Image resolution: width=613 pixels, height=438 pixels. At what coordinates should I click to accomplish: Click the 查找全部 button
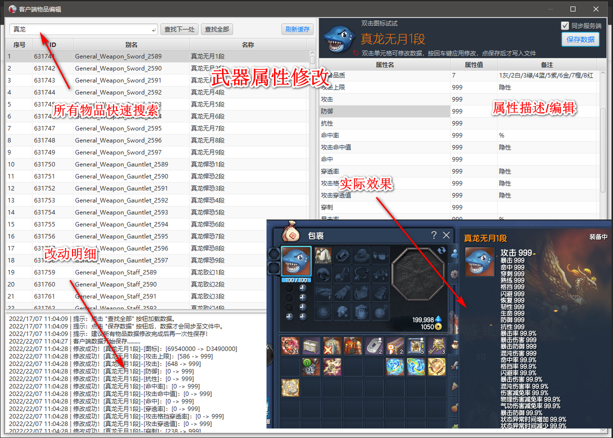217,29
